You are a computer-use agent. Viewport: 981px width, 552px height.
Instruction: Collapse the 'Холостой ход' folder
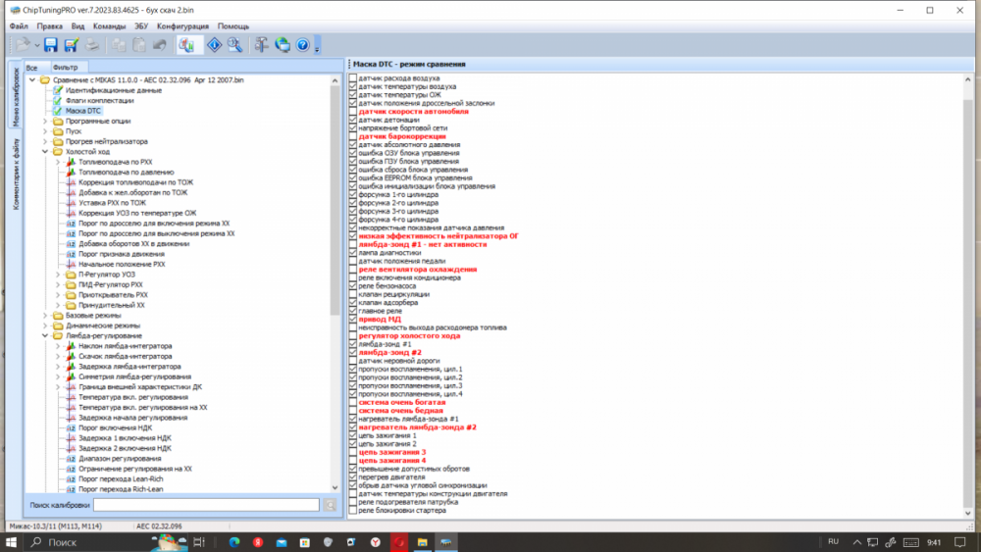[45, 152]
